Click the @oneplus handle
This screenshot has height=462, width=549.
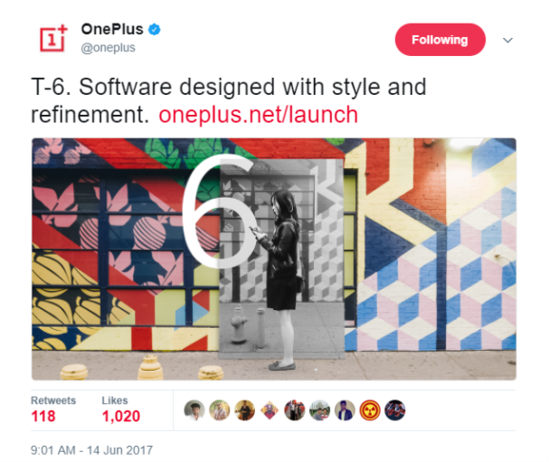[109, 48]
